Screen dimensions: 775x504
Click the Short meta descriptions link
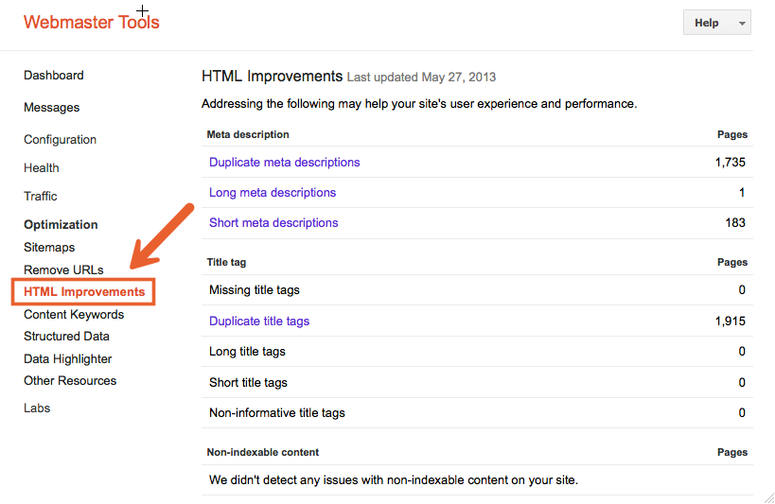(273, 223)
